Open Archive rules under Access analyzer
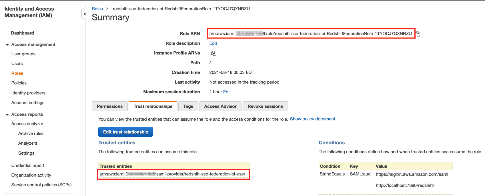Image resolution: width=485 pixels, height=196 pixels. click(x=31, y=134)
